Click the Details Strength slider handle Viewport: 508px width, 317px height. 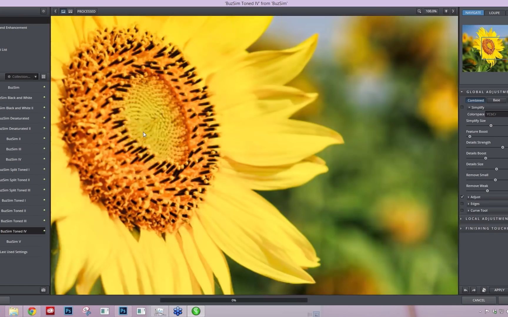503,147
